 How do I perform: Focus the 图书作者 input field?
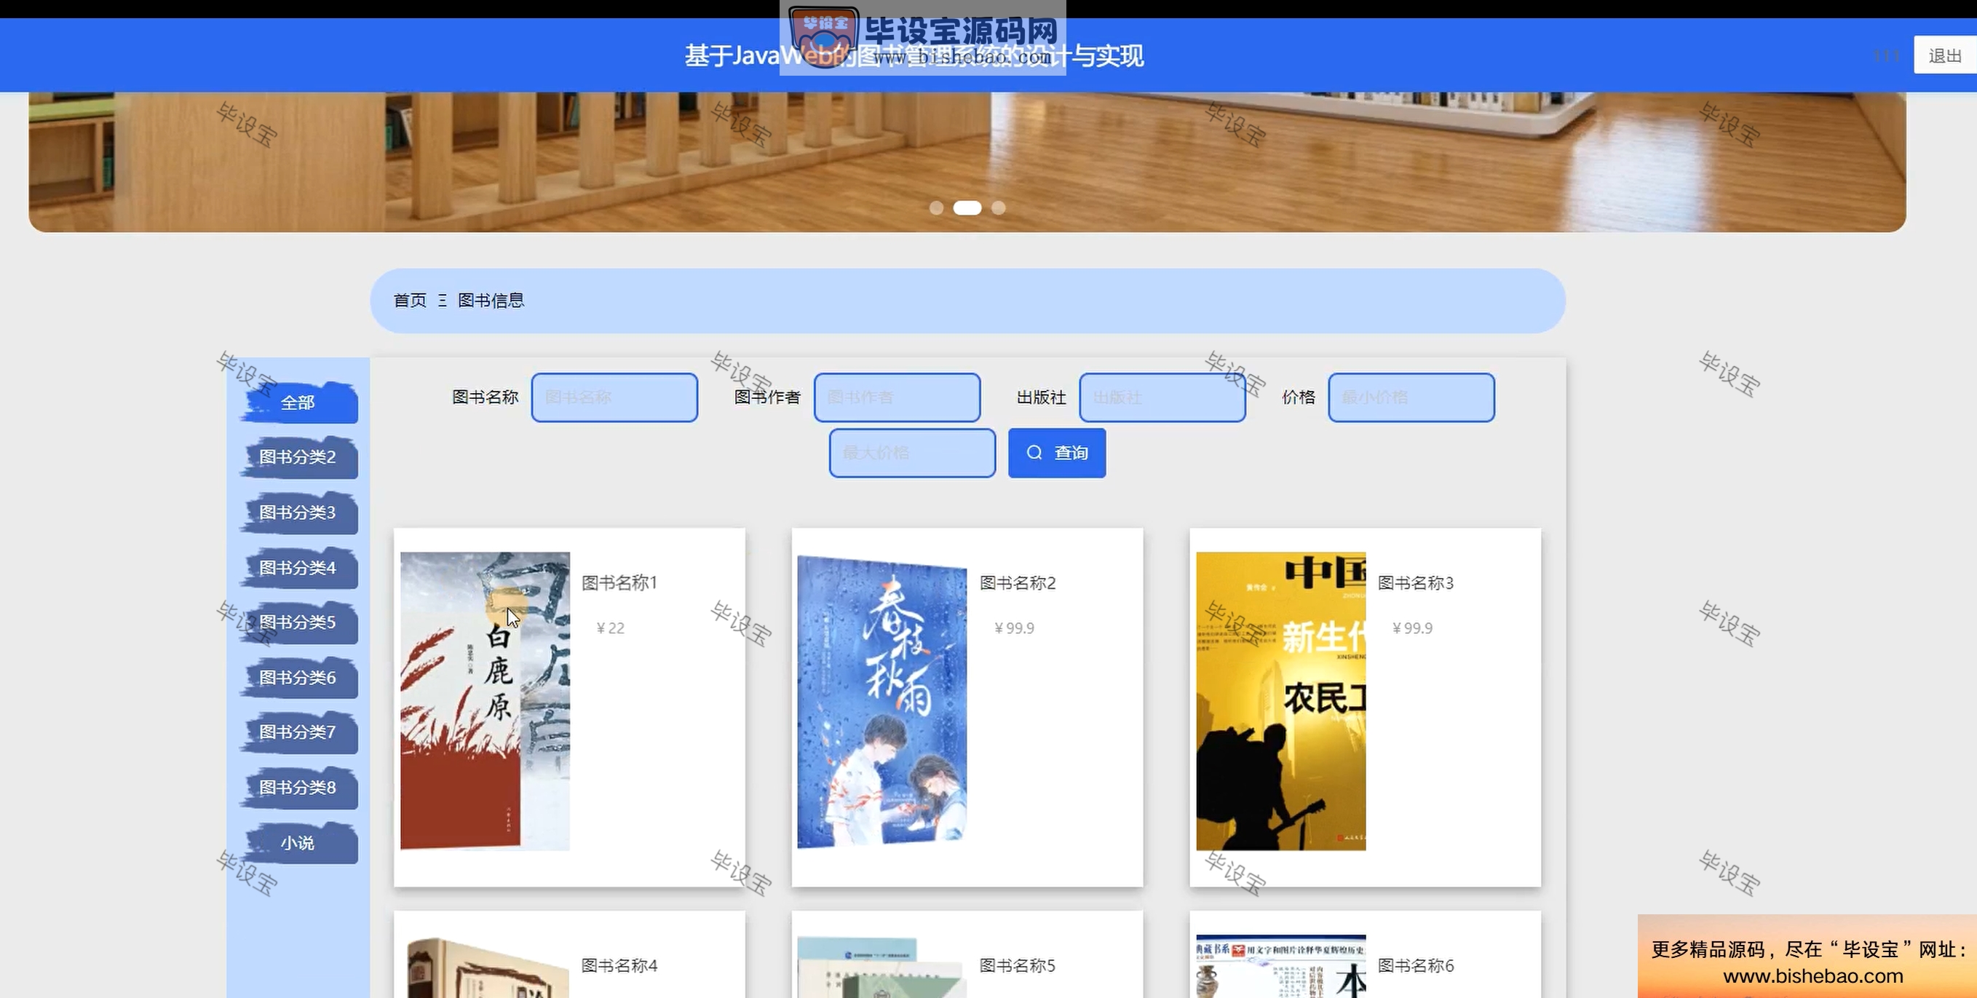[x=898, y=397]
